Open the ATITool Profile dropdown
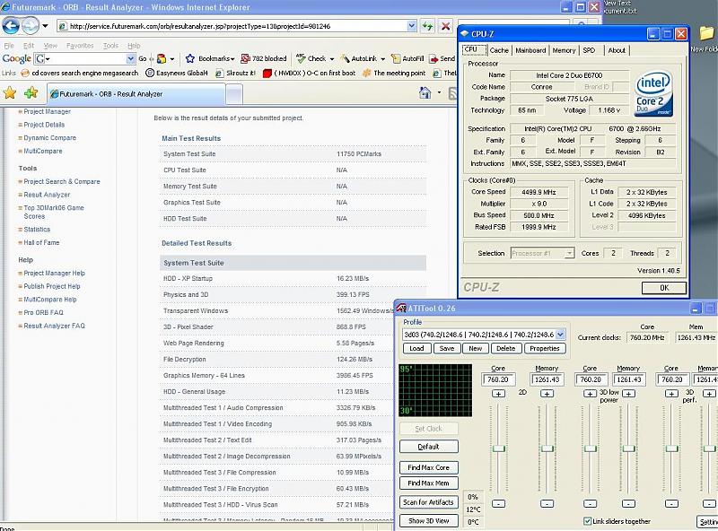The image size is (718, 531). click(x=560, y=335)
